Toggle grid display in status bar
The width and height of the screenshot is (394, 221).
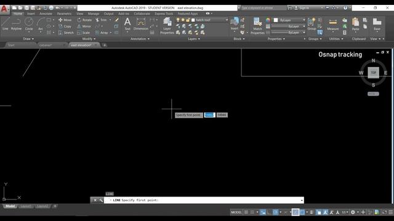click(x=246, y=212)
